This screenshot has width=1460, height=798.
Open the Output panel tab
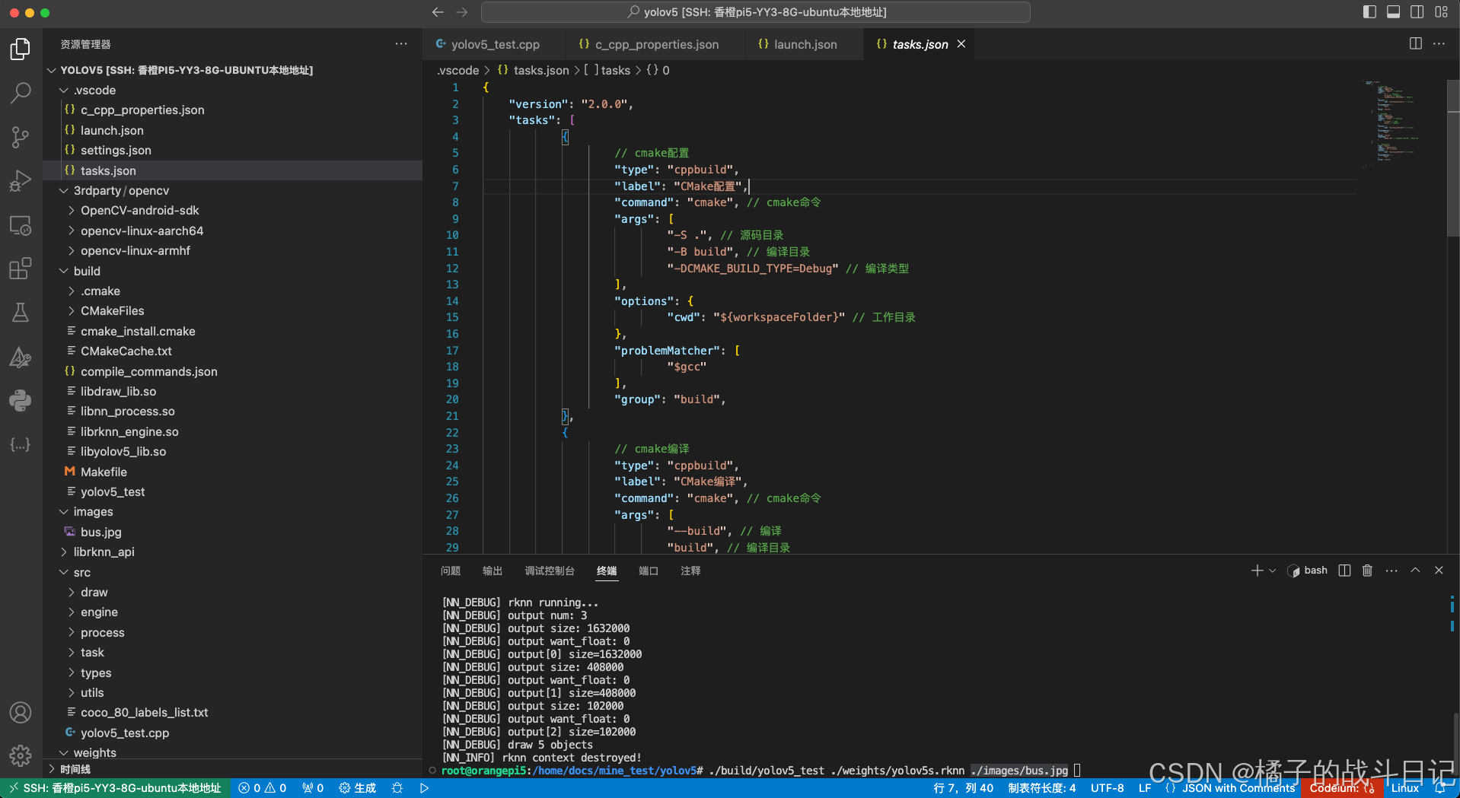493,571
